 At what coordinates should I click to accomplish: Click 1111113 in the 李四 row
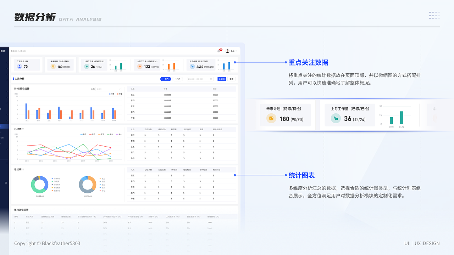click(167, 101)
